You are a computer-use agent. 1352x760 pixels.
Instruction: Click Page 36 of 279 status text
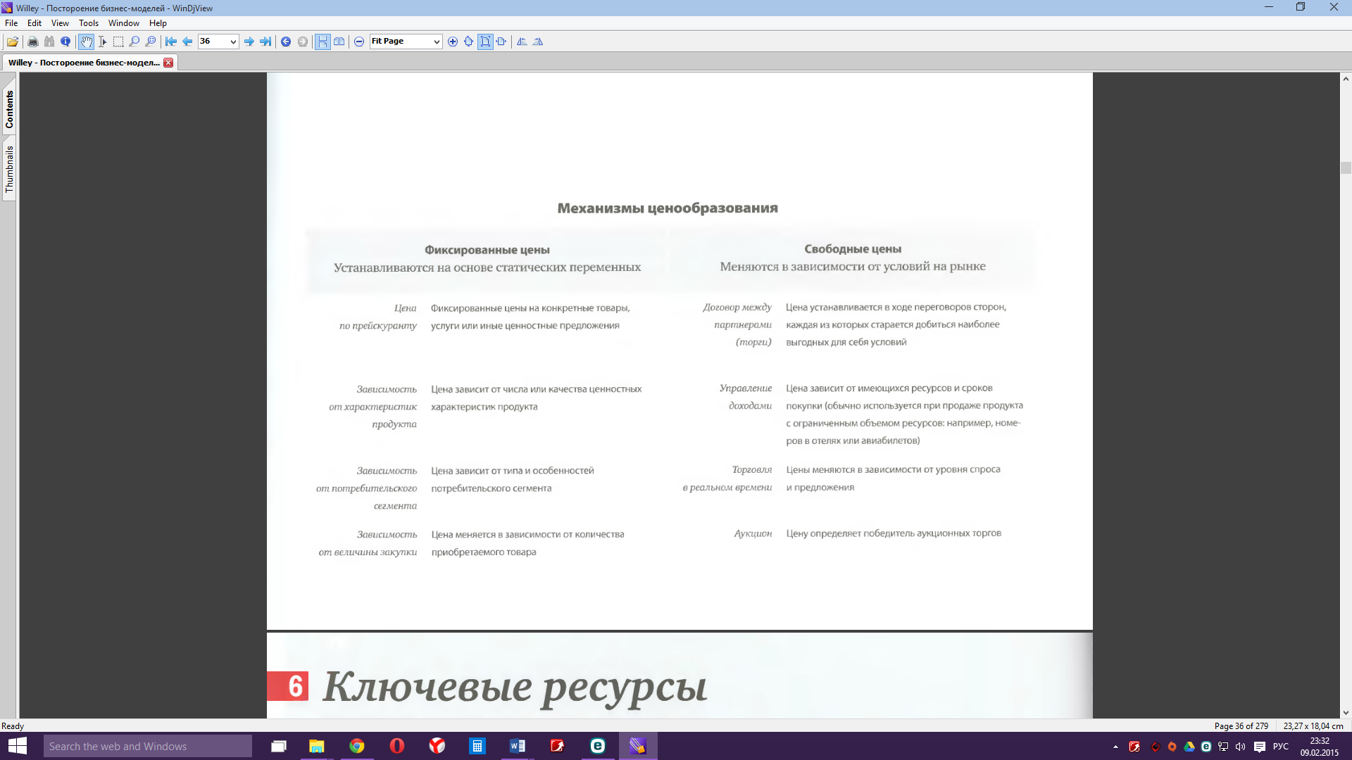coord(1241,726)
